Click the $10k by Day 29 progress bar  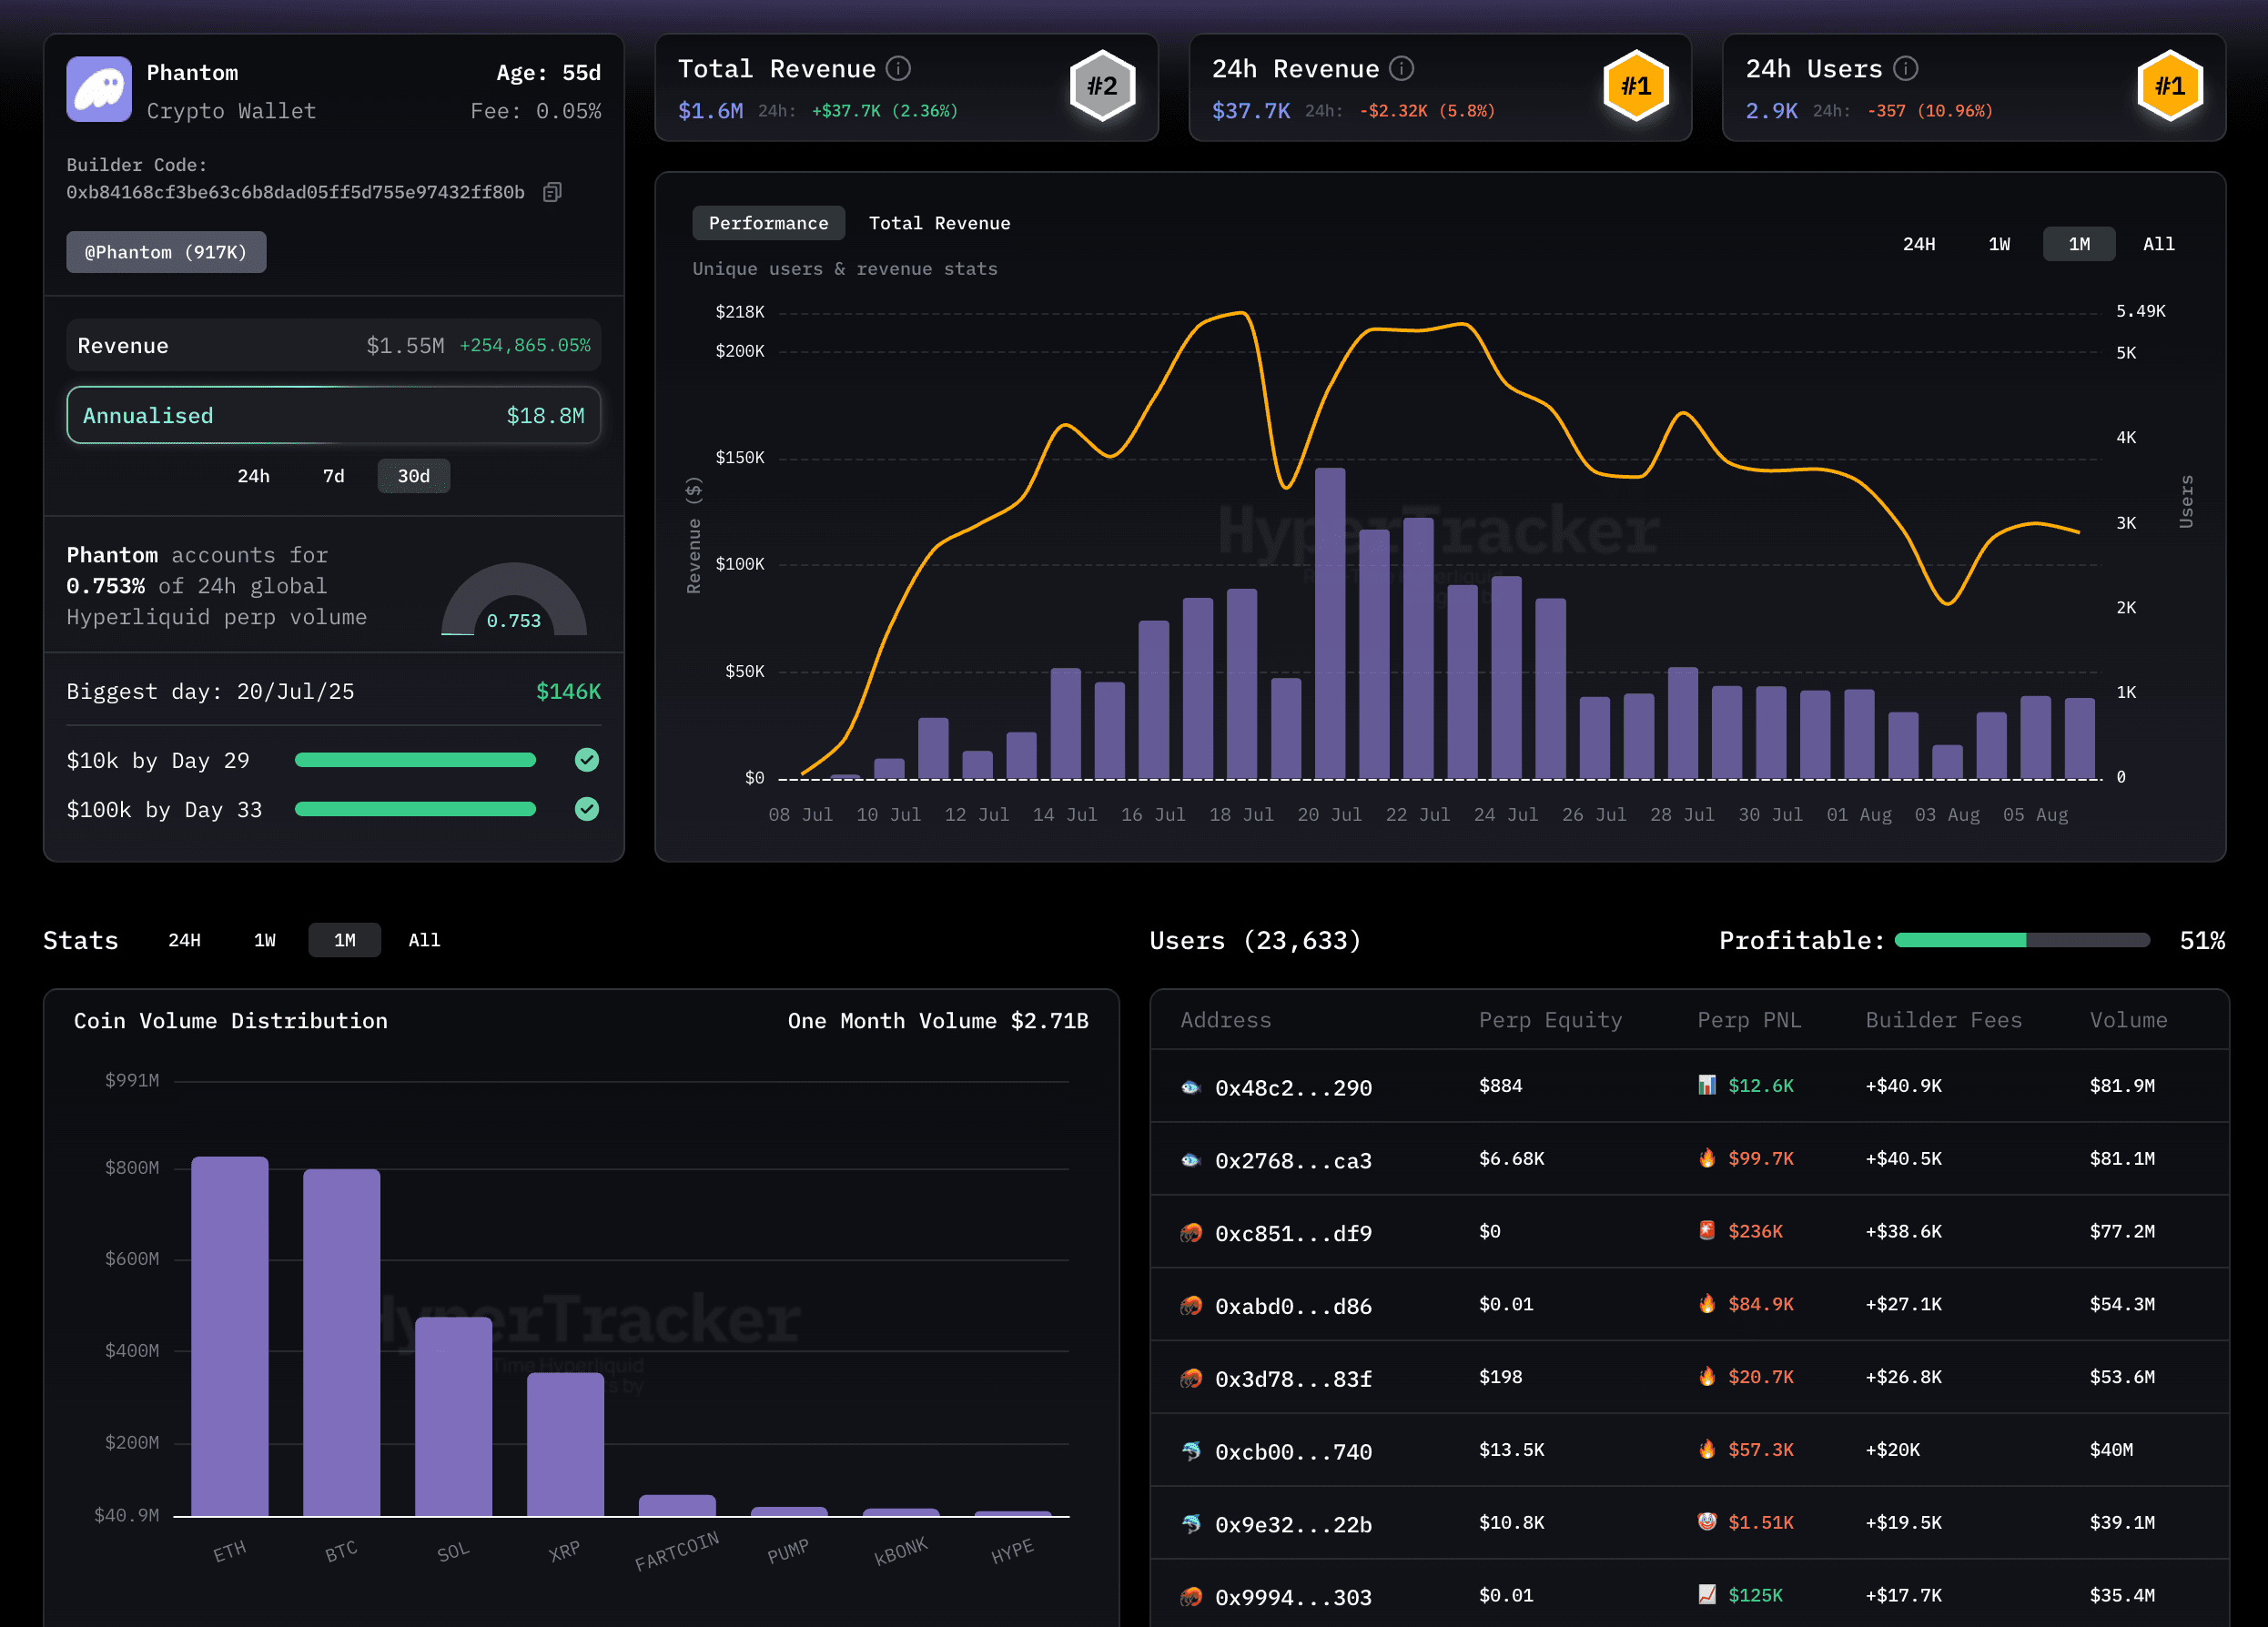(x=415, y=760)
